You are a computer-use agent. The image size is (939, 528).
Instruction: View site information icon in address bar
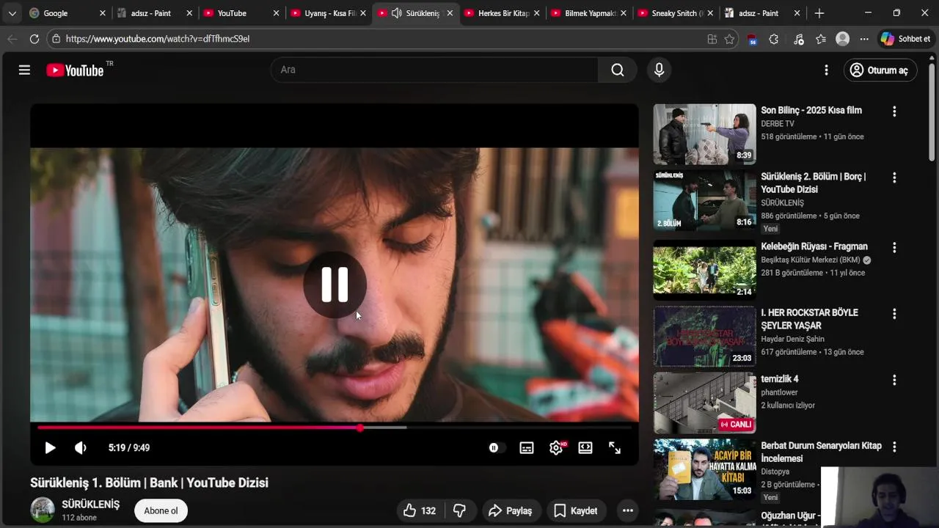[x=56, y=39]
